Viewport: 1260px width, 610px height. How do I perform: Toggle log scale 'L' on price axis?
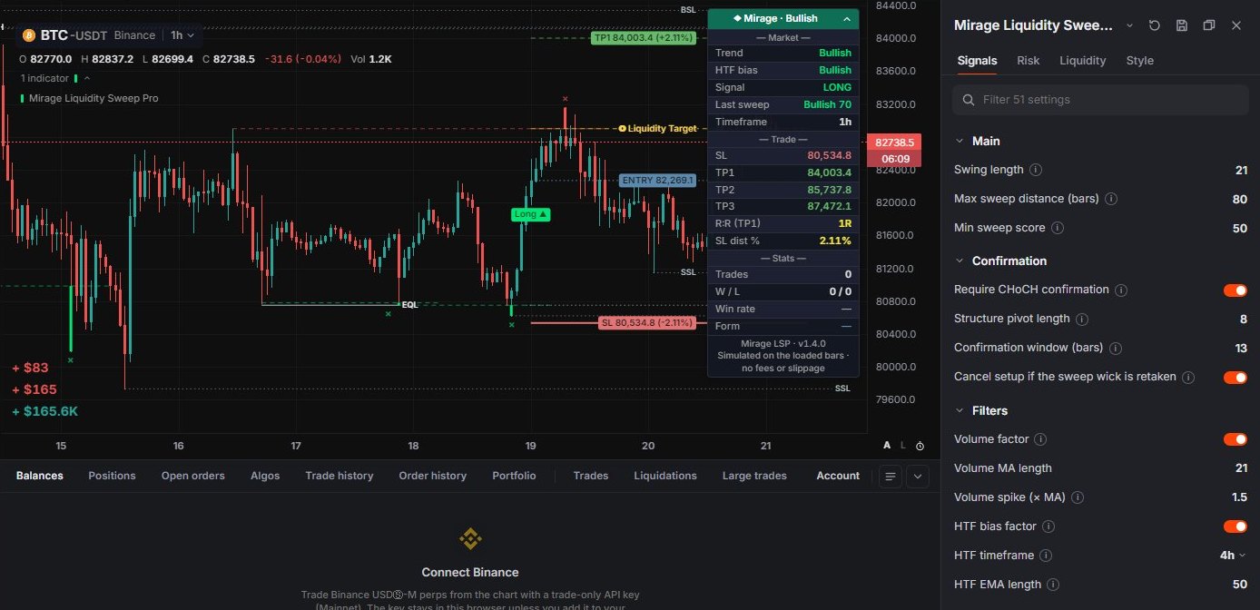pos(903,446)
